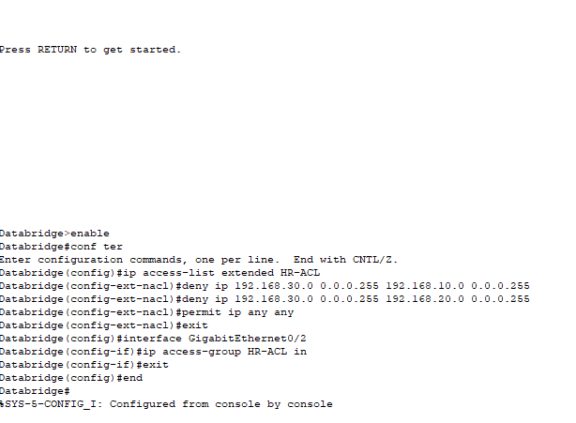The width and height of the screenshot is (576, 423).
Task: Click the "Press RETURN to get started" line
Action: coord(90,50)
